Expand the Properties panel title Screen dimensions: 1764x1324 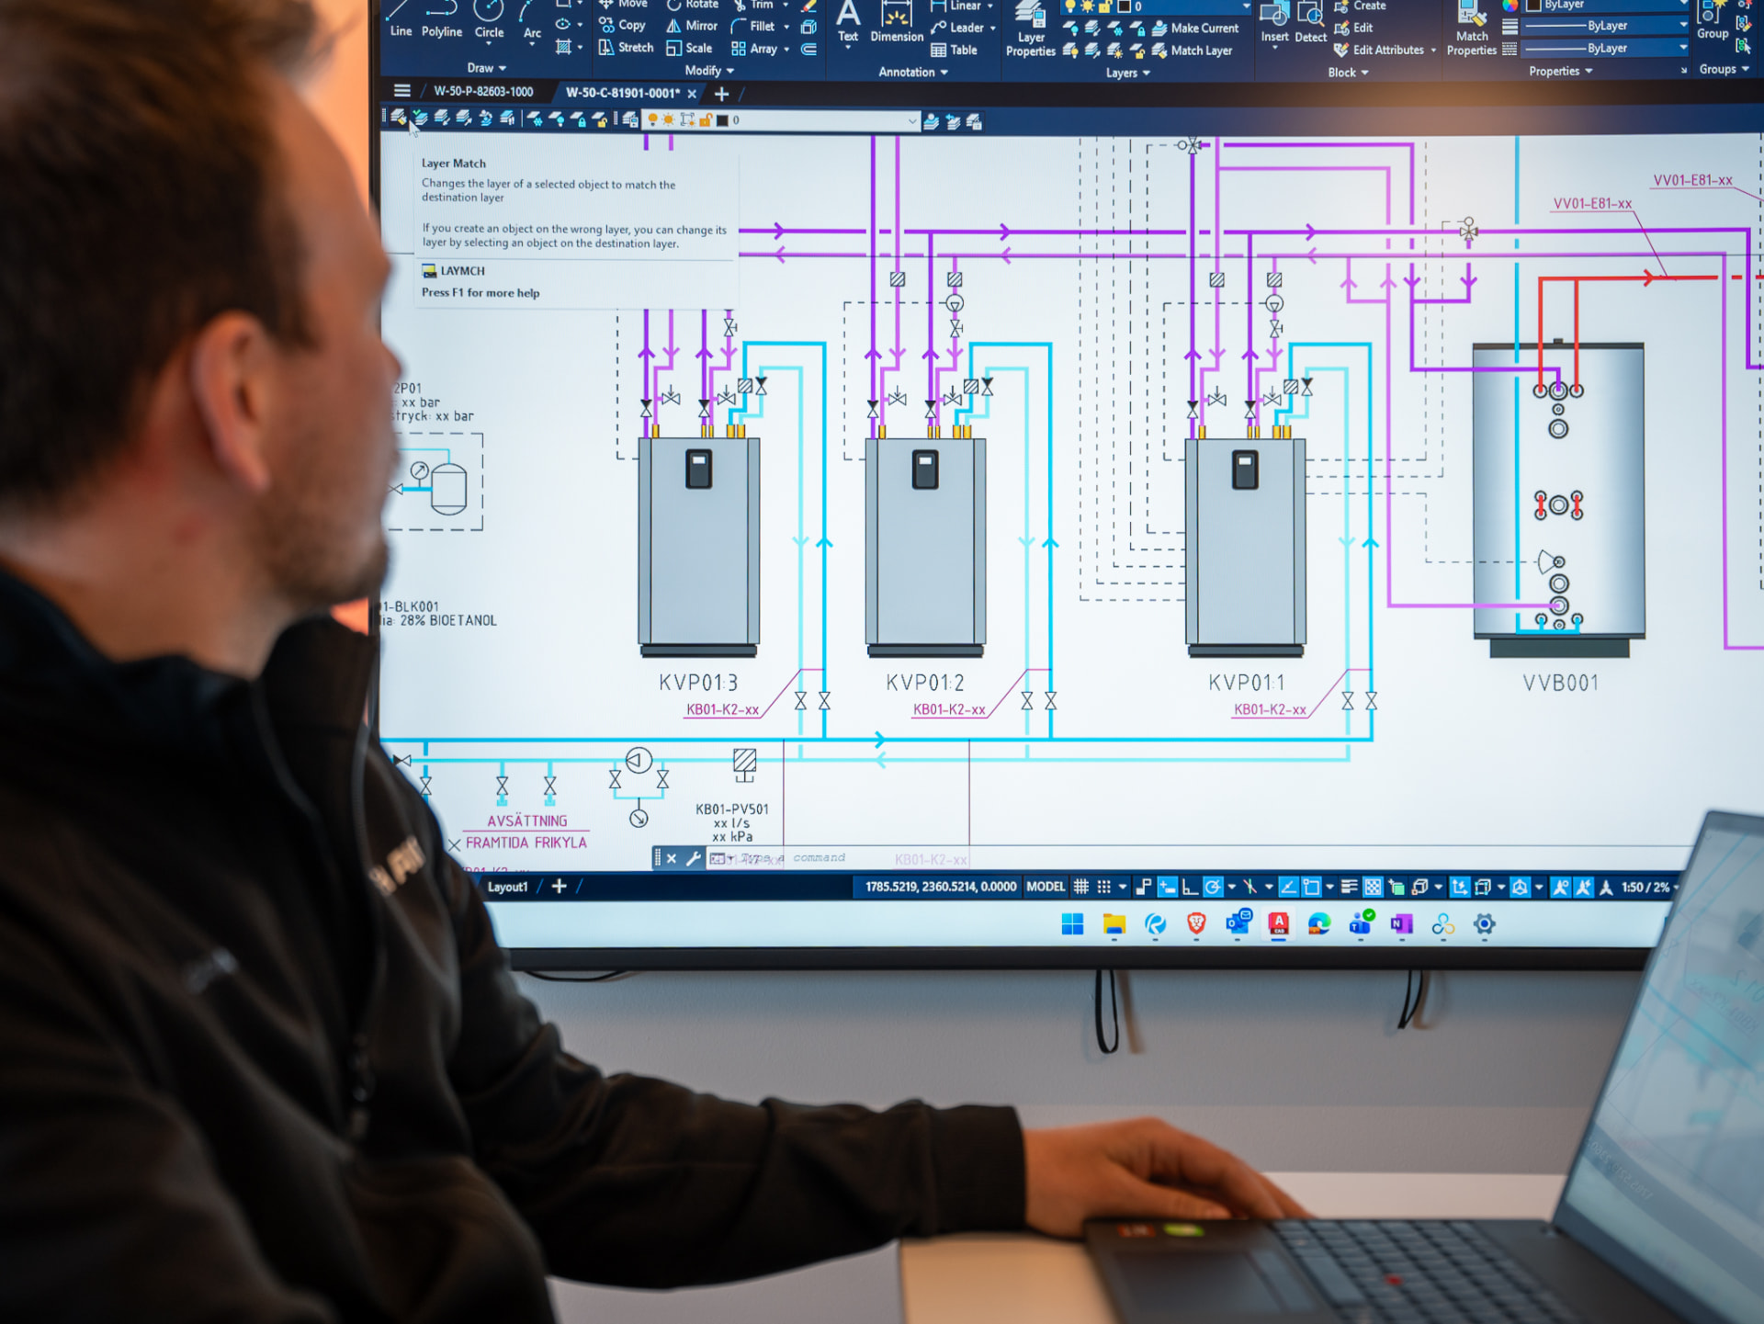click(1561, 71)
